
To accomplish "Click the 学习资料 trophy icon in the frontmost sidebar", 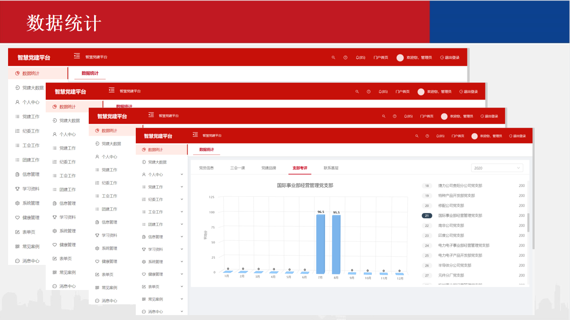I will 144,249.
